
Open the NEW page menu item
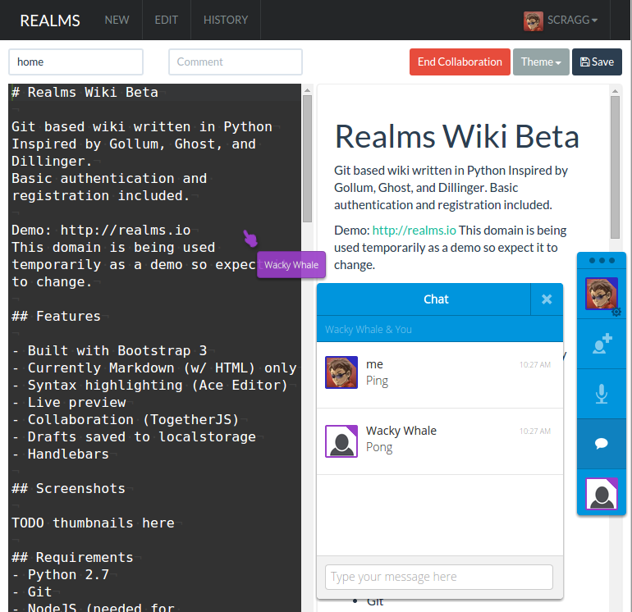tap(117, 20)
